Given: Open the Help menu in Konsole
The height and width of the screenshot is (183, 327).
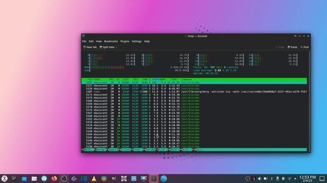Looking at the screenshot, I should [147, 41].
